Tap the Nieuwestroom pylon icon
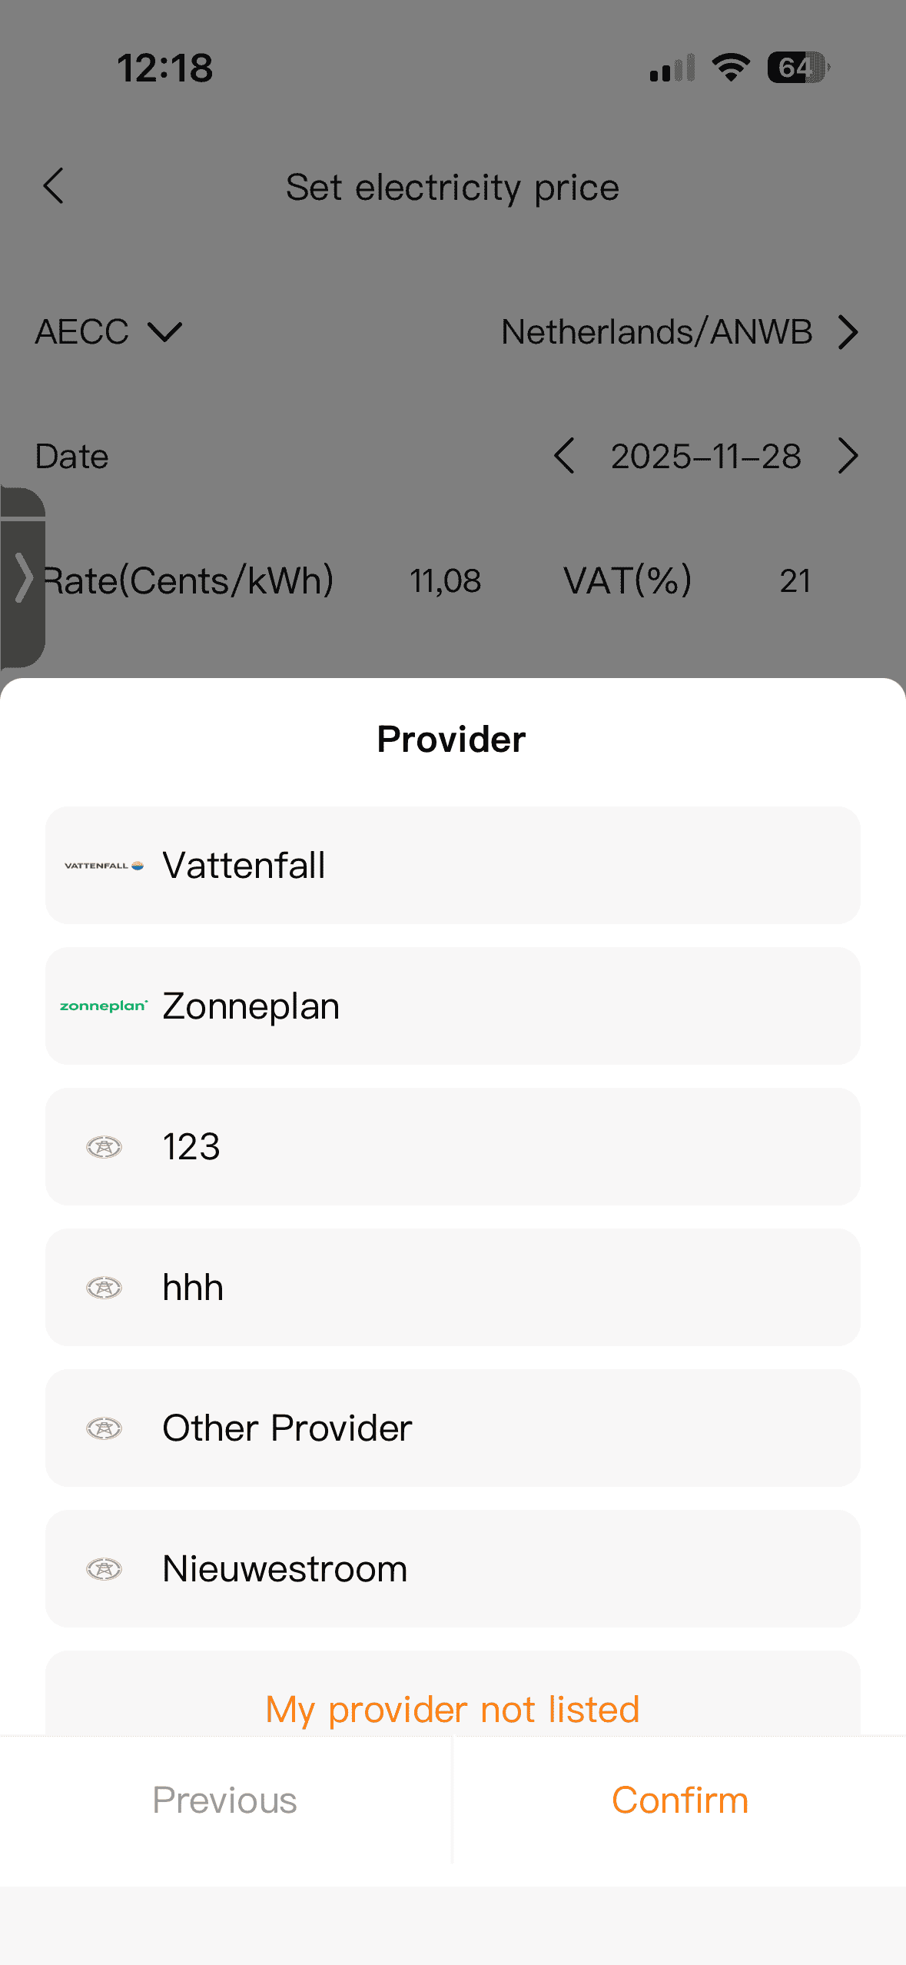This screenshot has width=906, height=1965. coord(104,1569)
